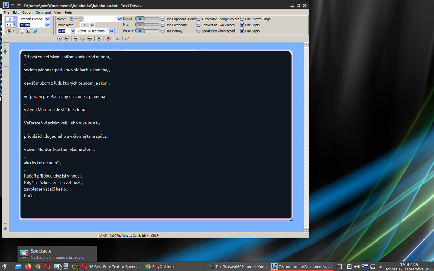
Task: Open the Help menu
Action: click(x=68, y=13)
